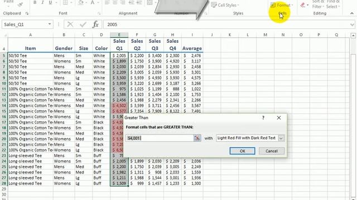Select the column I header
Screen dimensions: 357x200
tap(192, 34)
